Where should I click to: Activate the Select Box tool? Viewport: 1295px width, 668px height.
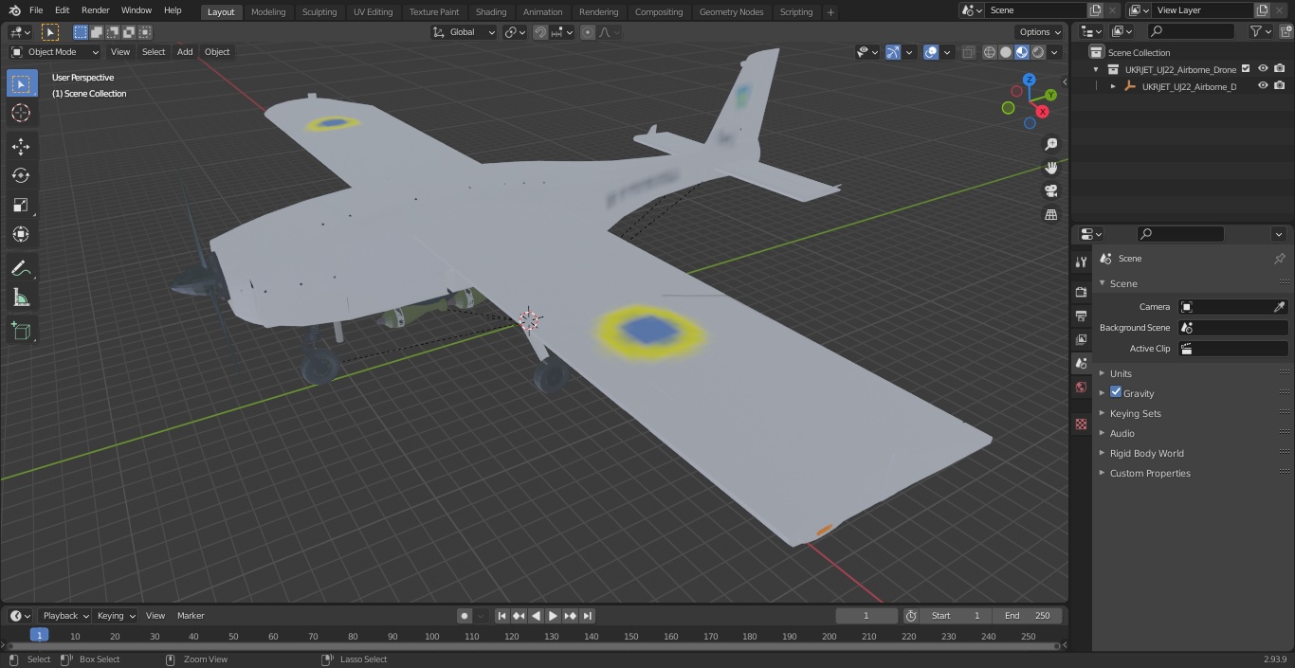(21, 84)
